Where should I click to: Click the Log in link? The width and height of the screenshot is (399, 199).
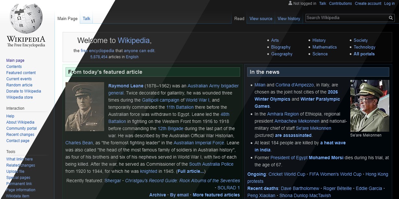click(389, 4)
